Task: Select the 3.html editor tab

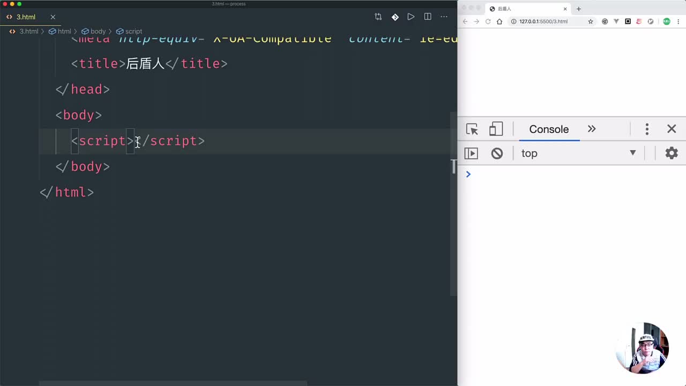Action: click(31, 17)
